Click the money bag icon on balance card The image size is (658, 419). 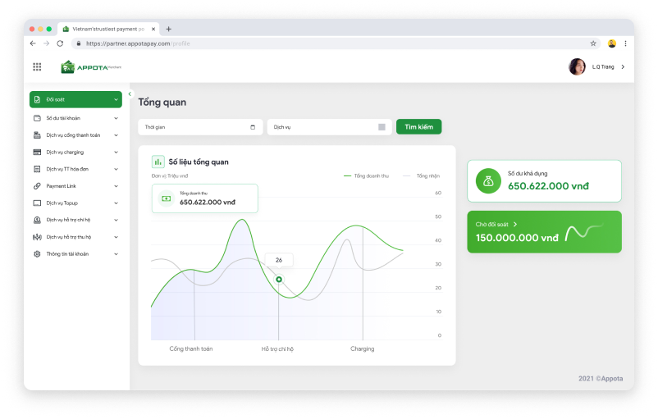click(488, 181)
